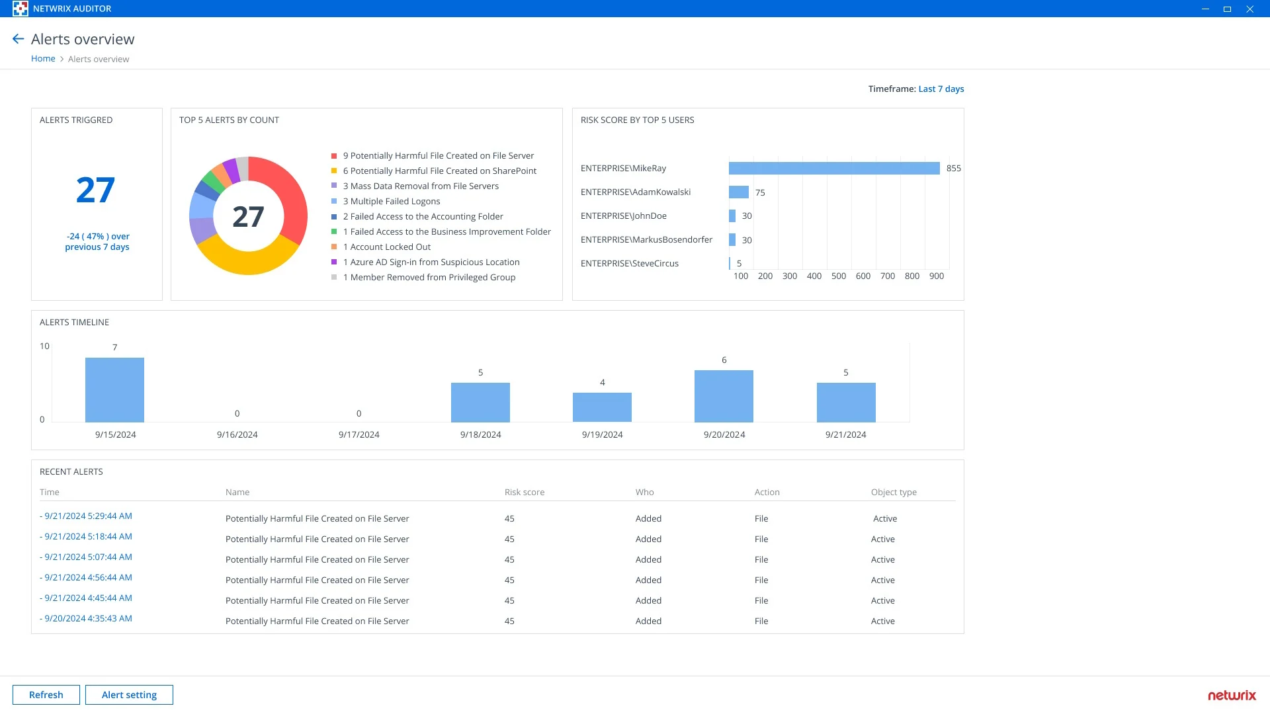Click the light blue swatch for Multiple Failed Logons
The image size is (1270, 714).
click(334, 201)
